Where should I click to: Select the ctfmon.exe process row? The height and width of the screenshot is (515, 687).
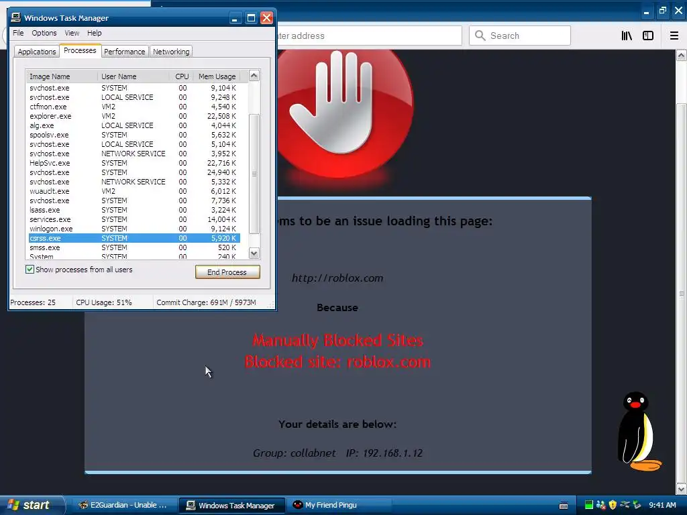pyautogui.click(x=134, y=107)
